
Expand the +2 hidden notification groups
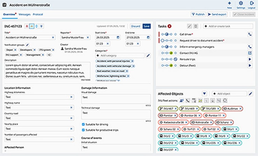(x=49, y=55)
